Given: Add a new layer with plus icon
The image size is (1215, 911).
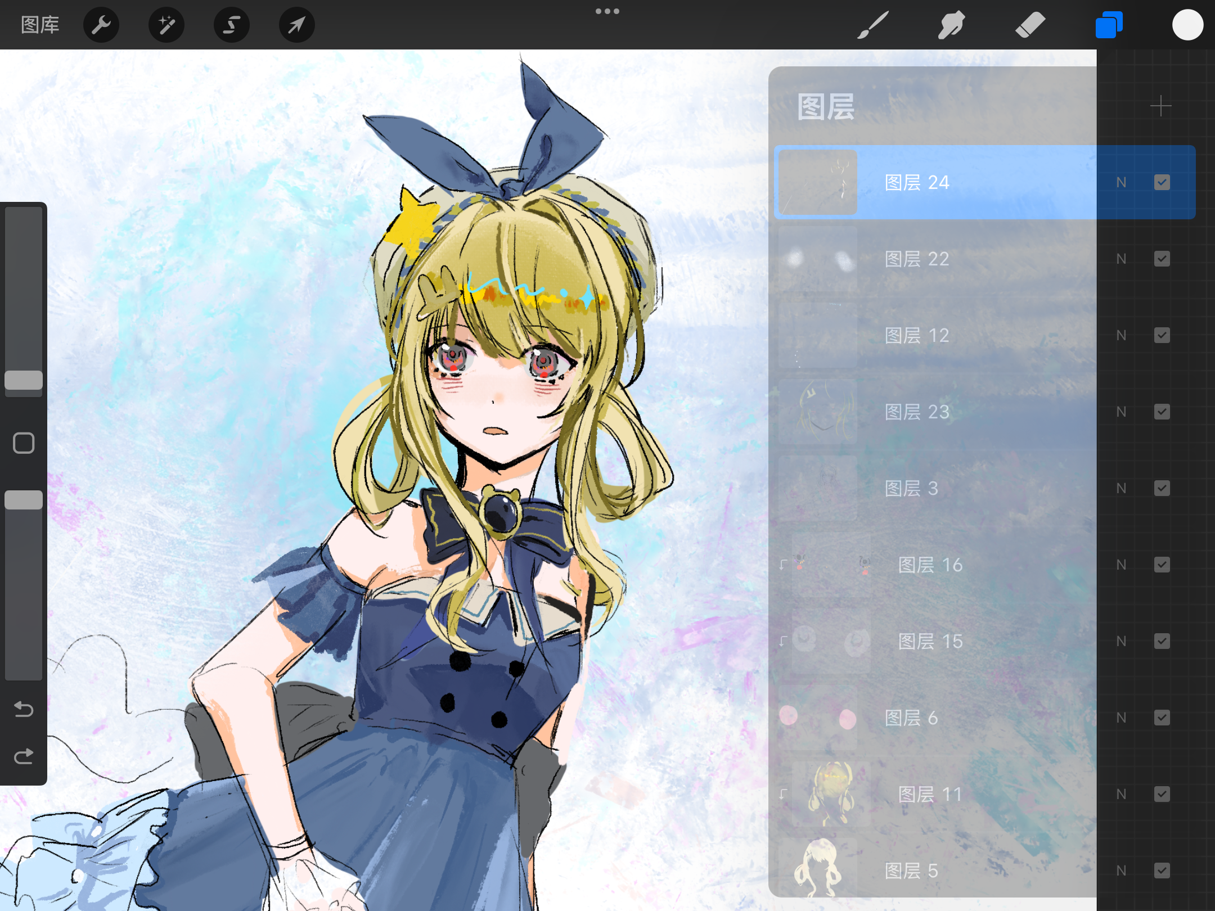Looking at the screenshot, I should (x=1160, y=106).
